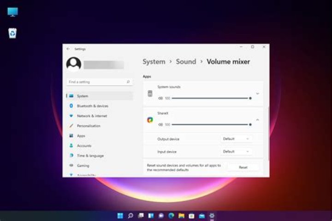The image size is (332, 221).
Task: Open the Windows Start menu
Action: click(x=120, y=215)
